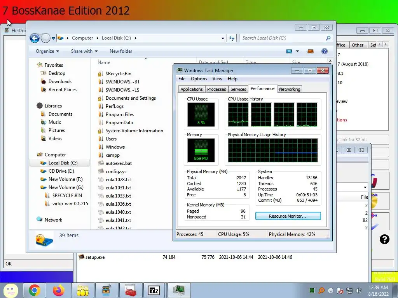Open the view options dropdown arrow

(x=297, y=51)
